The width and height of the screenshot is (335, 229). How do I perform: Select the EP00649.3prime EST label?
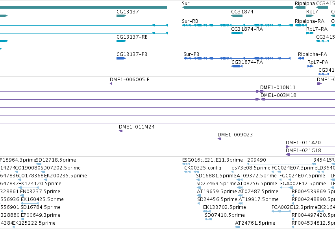click(41, 215)
